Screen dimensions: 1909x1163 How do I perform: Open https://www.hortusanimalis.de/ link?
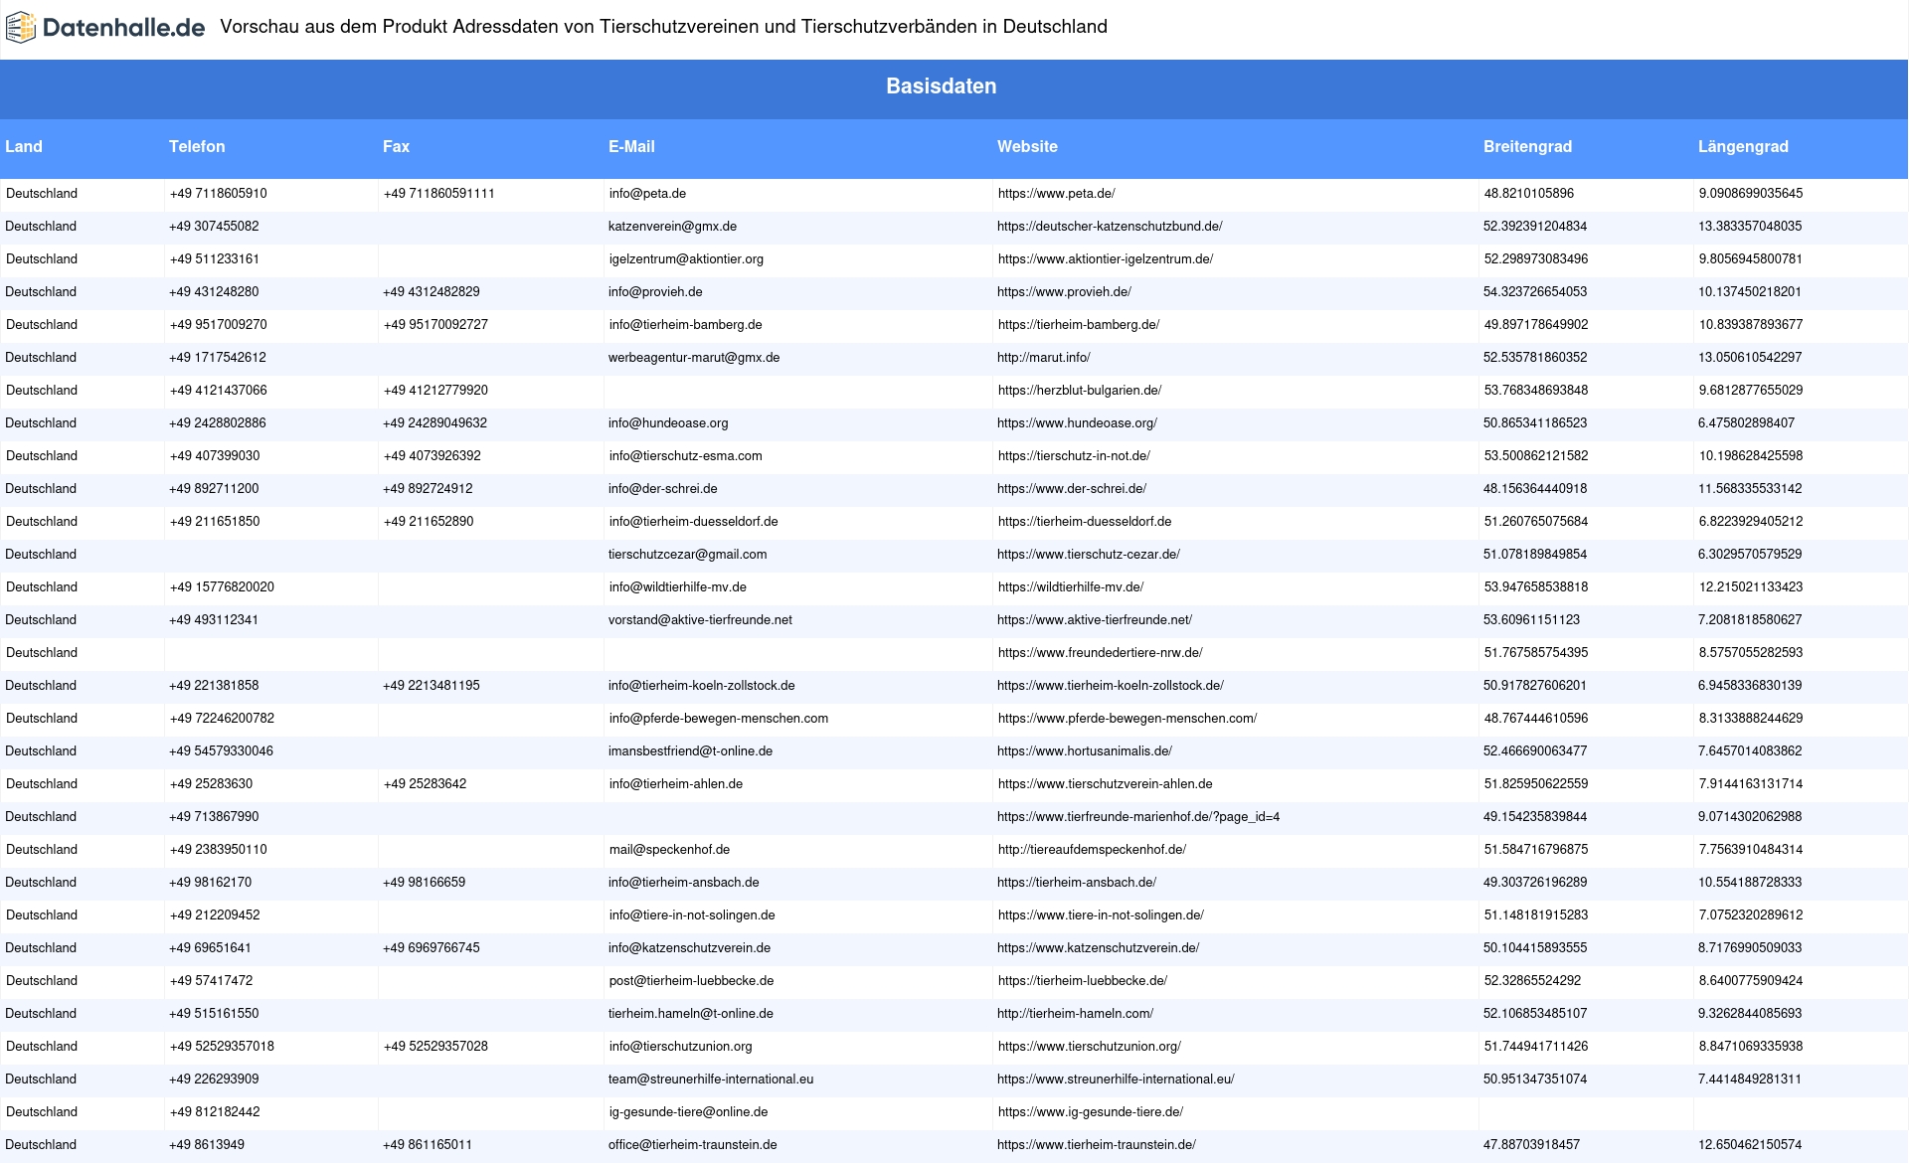[x=1085, y=751]
